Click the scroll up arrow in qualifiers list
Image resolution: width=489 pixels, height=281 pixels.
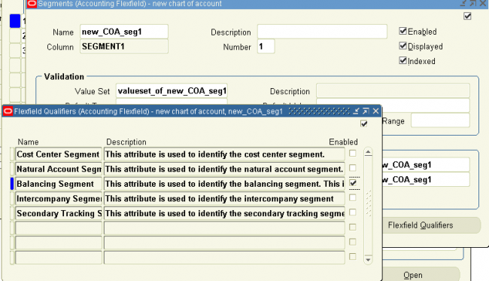coord(369,152)
